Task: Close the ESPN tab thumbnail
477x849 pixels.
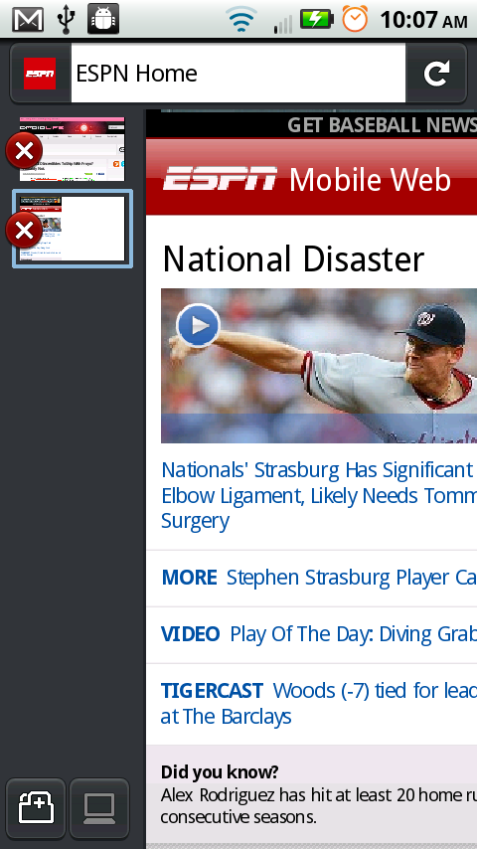Action: point(24,231)
